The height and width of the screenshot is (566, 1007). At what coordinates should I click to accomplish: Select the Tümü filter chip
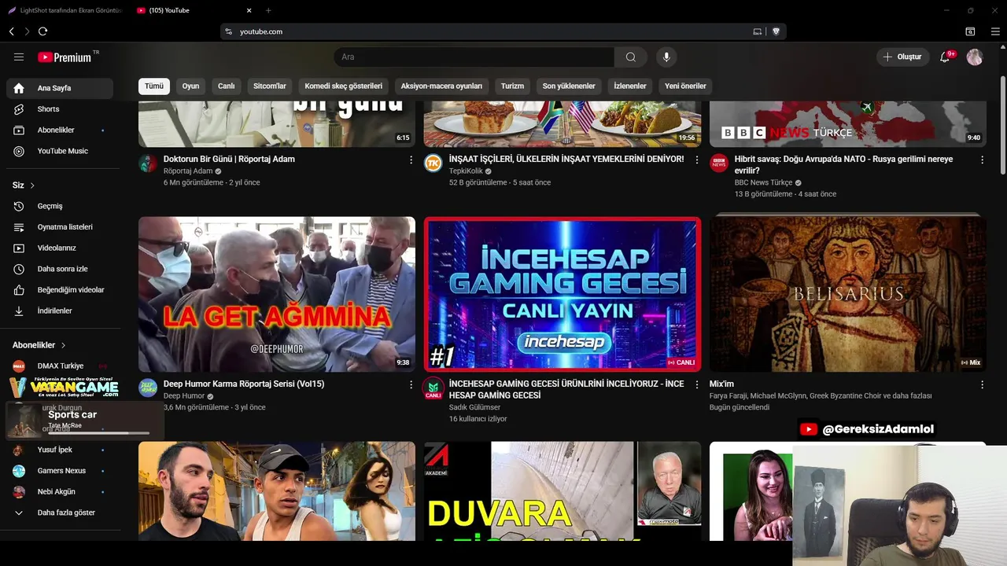[x=154, y=86]
